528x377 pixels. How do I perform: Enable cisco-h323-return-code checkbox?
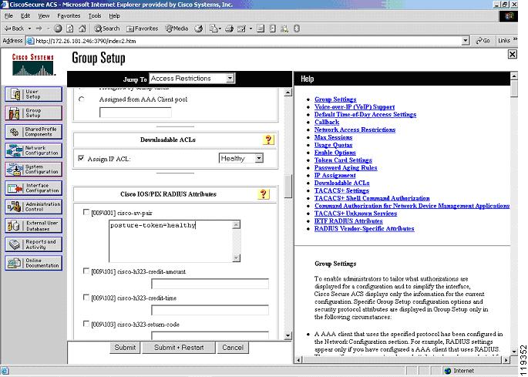click(x=86, y=324)
